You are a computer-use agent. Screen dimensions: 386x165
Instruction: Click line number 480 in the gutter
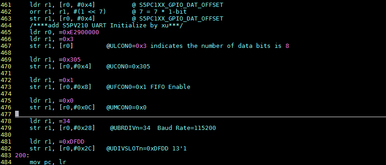pyautogui.click(x=5, y=135)
